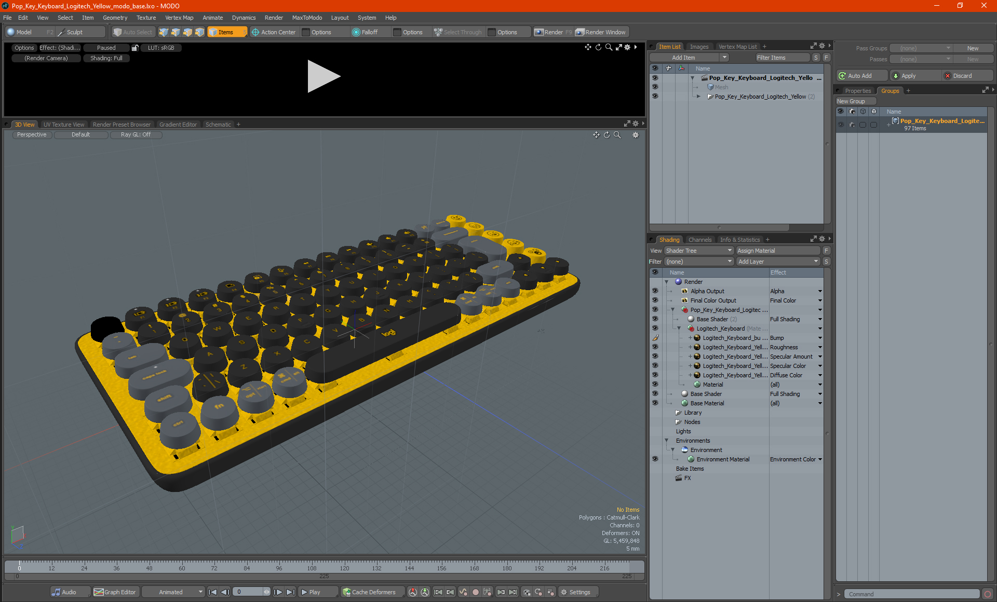Open Filter (none) dropdown
The width and height of the screenshot is (997, 602).
(x=698, y=262)
